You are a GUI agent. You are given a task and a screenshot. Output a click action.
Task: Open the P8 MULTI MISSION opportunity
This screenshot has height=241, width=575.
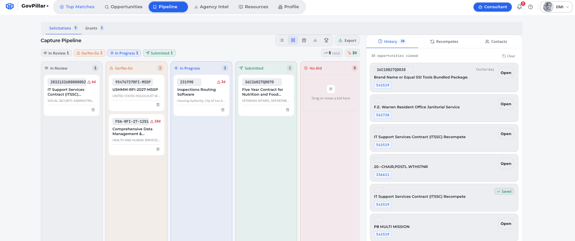click(506, 224)
